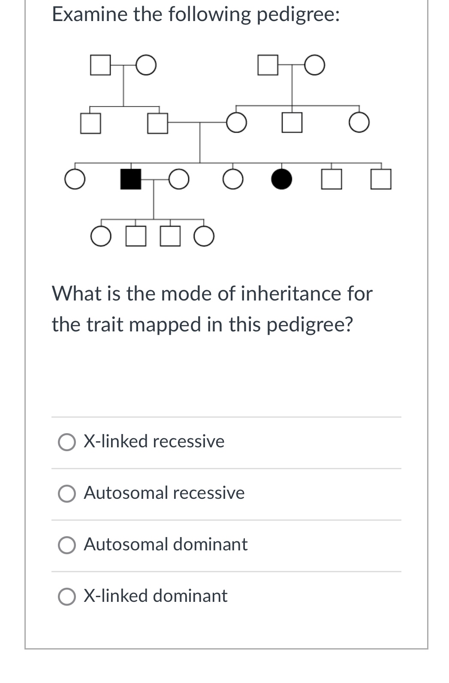Select the last square in generation IV
Image resolution: width=449 pixels, height=683 pixels.
[169, 235]
